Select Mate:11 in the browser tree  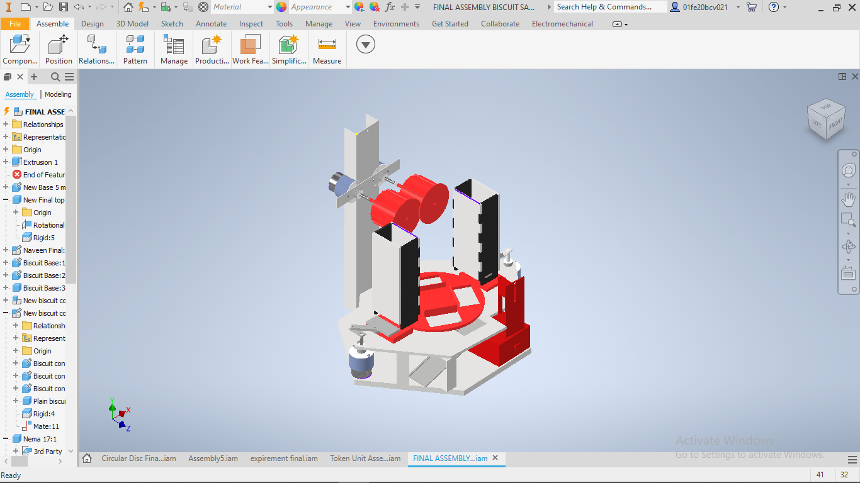[40, 426]
